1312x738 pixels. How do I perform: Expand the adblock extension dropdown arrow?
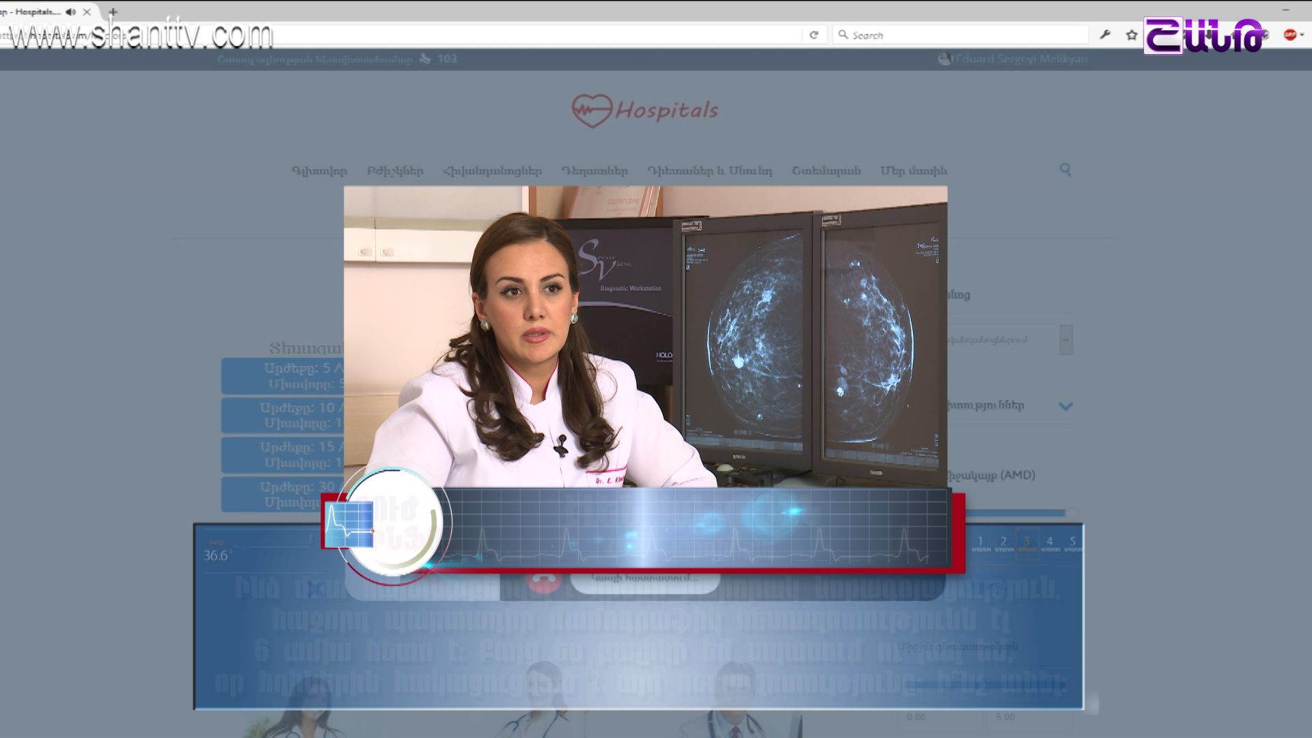pos(1302,35)
